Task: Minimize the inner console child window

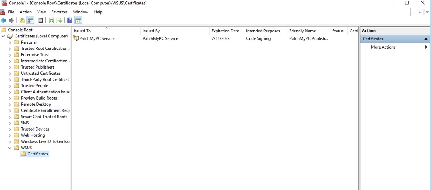Action: [x=414, y=12]
